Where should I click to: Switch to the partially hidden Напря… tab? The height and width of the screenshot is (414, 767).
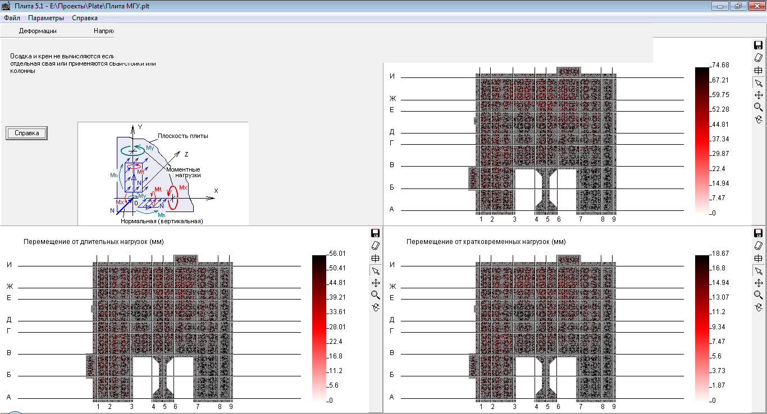pyautogui.click(x=104, y=31)
